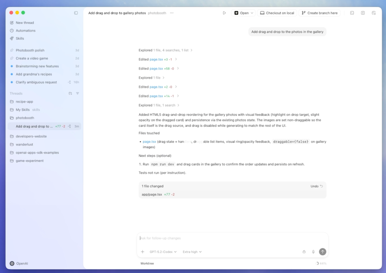Filter the Threads list
Screen dimensions: 386x273
coord(77,93)
